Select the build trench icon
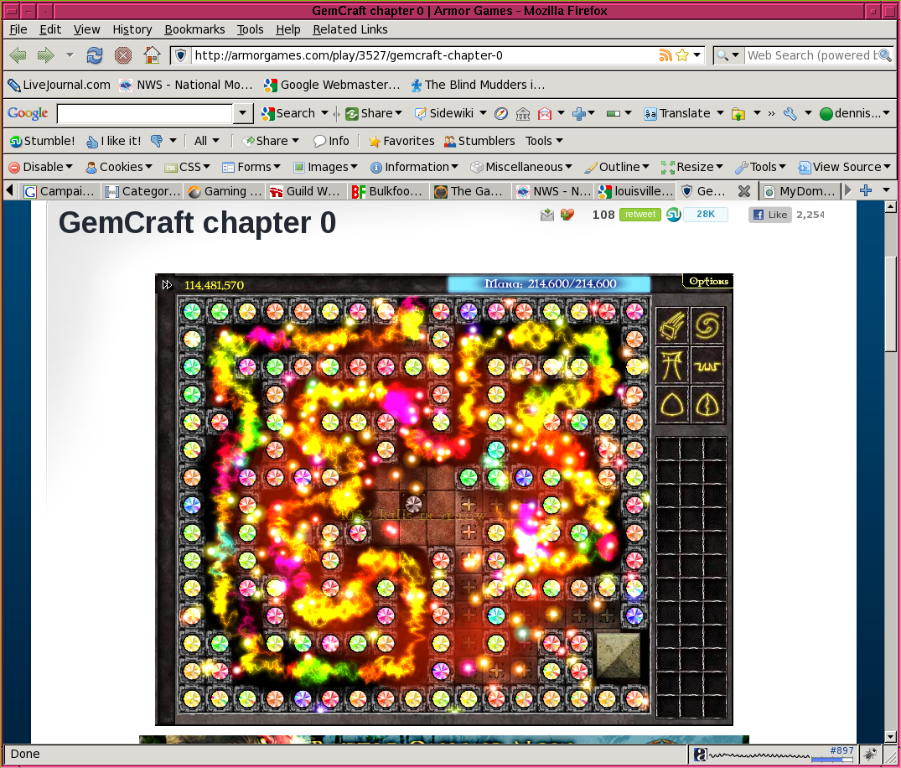This screenshot has height=768, width=901. 708,365
